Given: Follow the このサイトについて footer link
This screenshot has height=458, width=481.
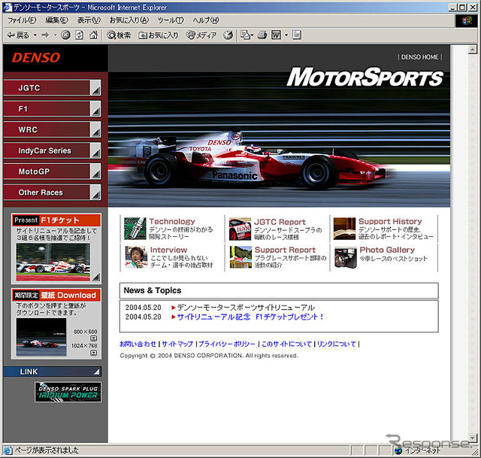Looking at the screenshot, I should [x=286, y=344].
